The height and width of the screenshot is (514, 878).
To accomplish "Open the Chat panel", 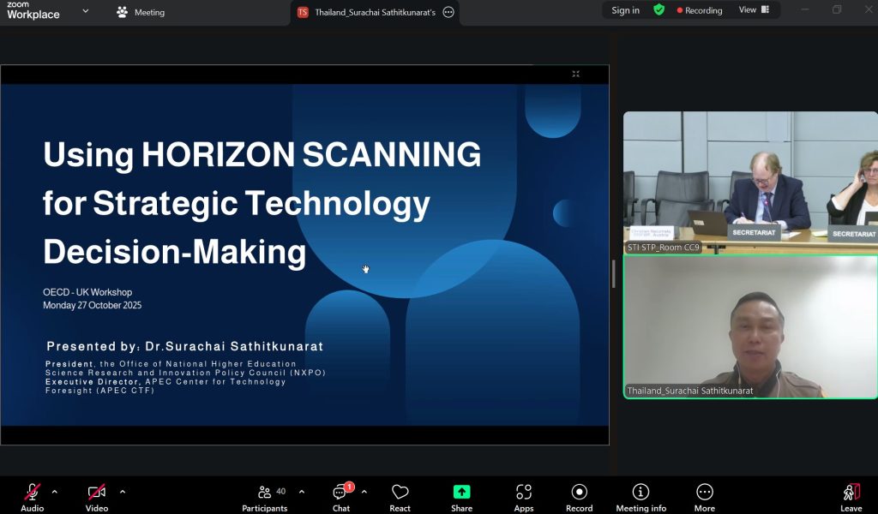I will [340, 493].
